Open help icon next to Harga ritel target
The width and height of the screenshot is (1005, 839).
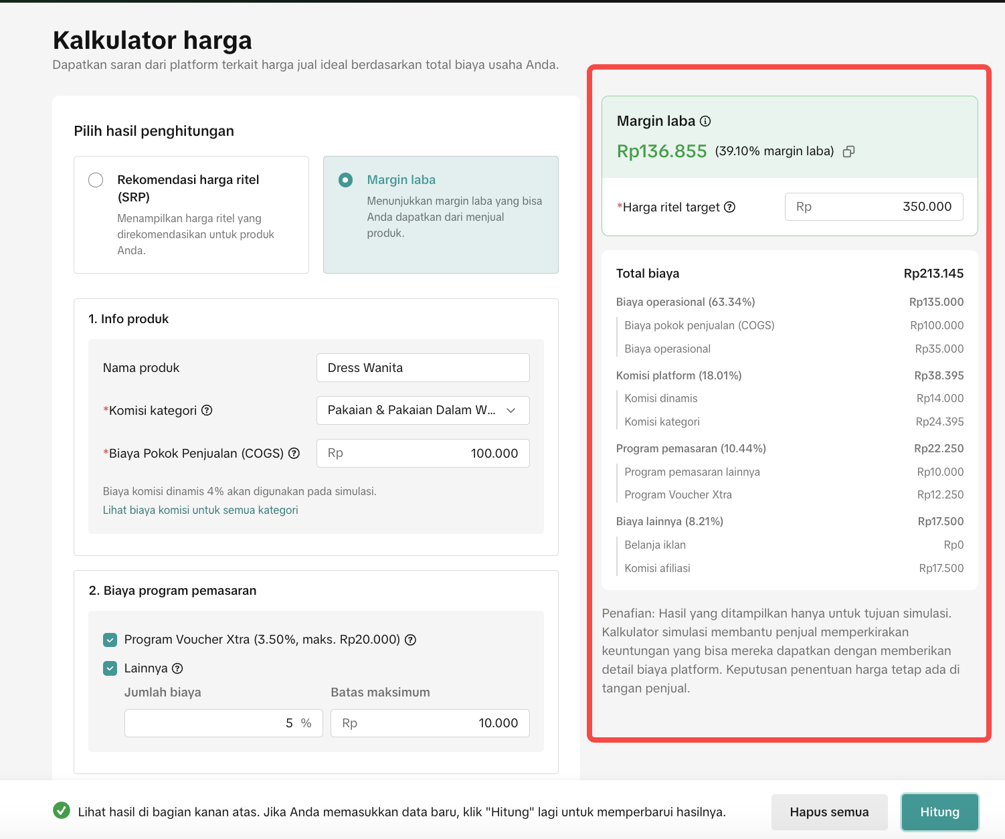click(x=730, y=207)
